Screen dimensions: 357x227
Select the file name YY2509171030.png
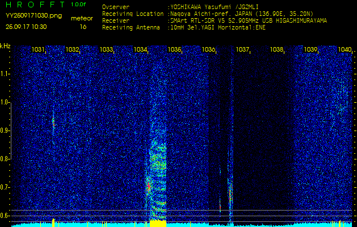click(x=33, y=16)
